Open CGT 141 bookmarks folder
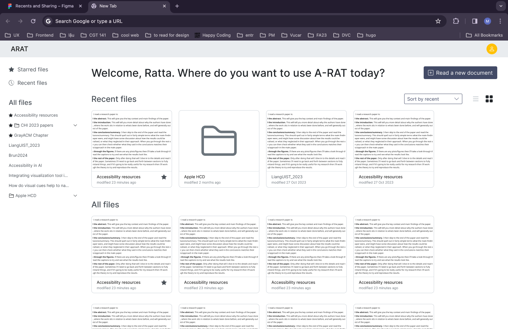This screenshot has height=329, width=508. [x=93, y=35]
